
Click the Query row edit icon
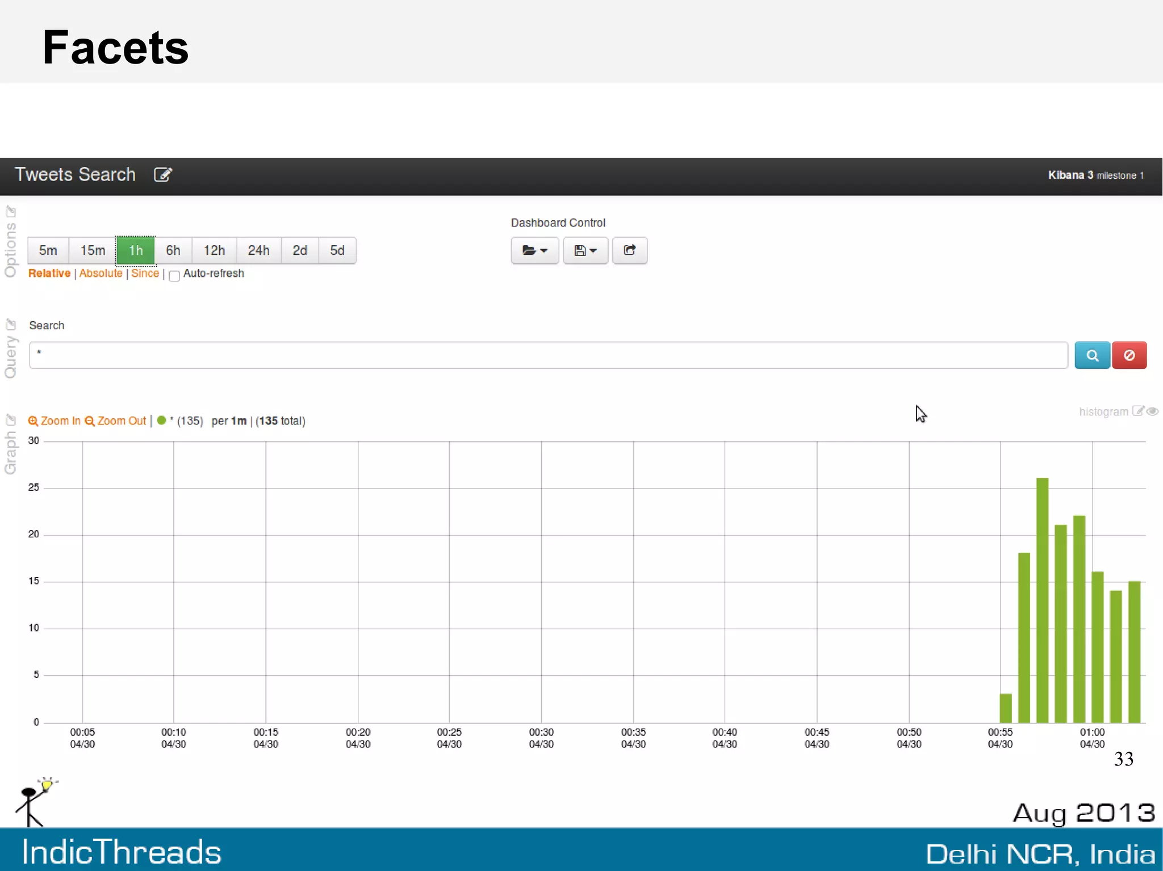[11, 325]
